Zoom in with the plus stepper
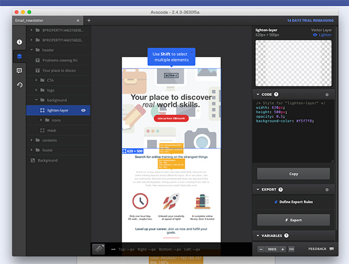Image resolution: width=349 pixels, height=264 pixels. 283,249
